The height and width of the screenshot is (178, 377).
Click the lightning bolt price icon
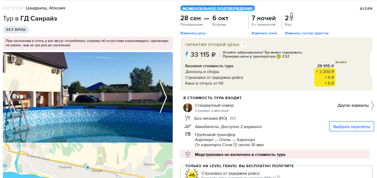187,54
